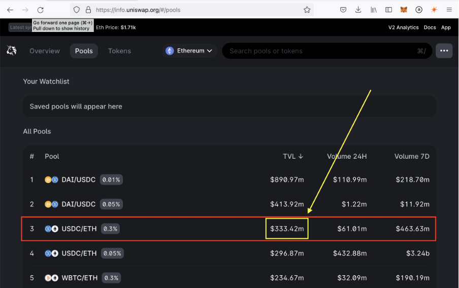Click USDC/ETH token icons in row 4
The height and width of the screenshot is (288, 459).
[51, 253]
